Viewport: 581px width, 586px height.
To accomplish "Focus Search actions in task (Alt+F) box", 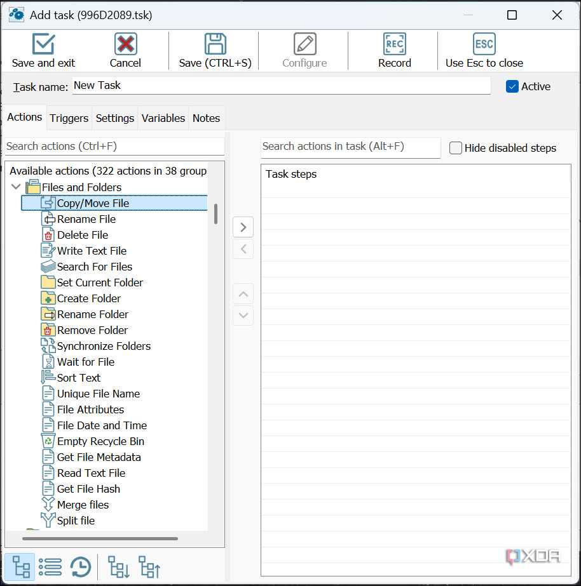I will click(350, 147).
